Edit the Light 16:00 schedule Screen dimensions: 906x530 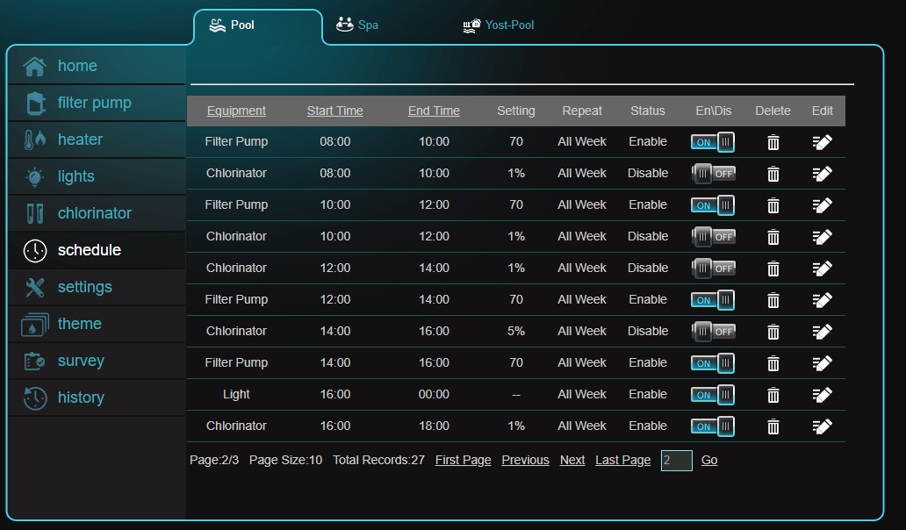823,394
